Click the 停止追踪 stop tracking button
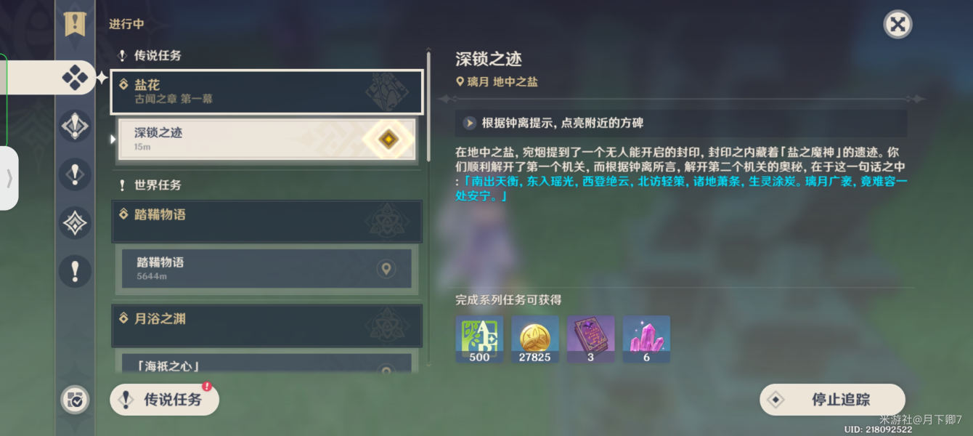Viewport: 973px width, 436px height. [832, 400]
